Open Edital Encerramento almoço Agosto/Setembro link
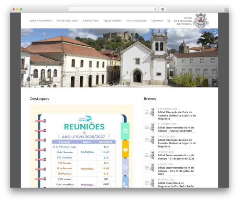The width and height of the screenshot is (239, 202). click(176, 129)
